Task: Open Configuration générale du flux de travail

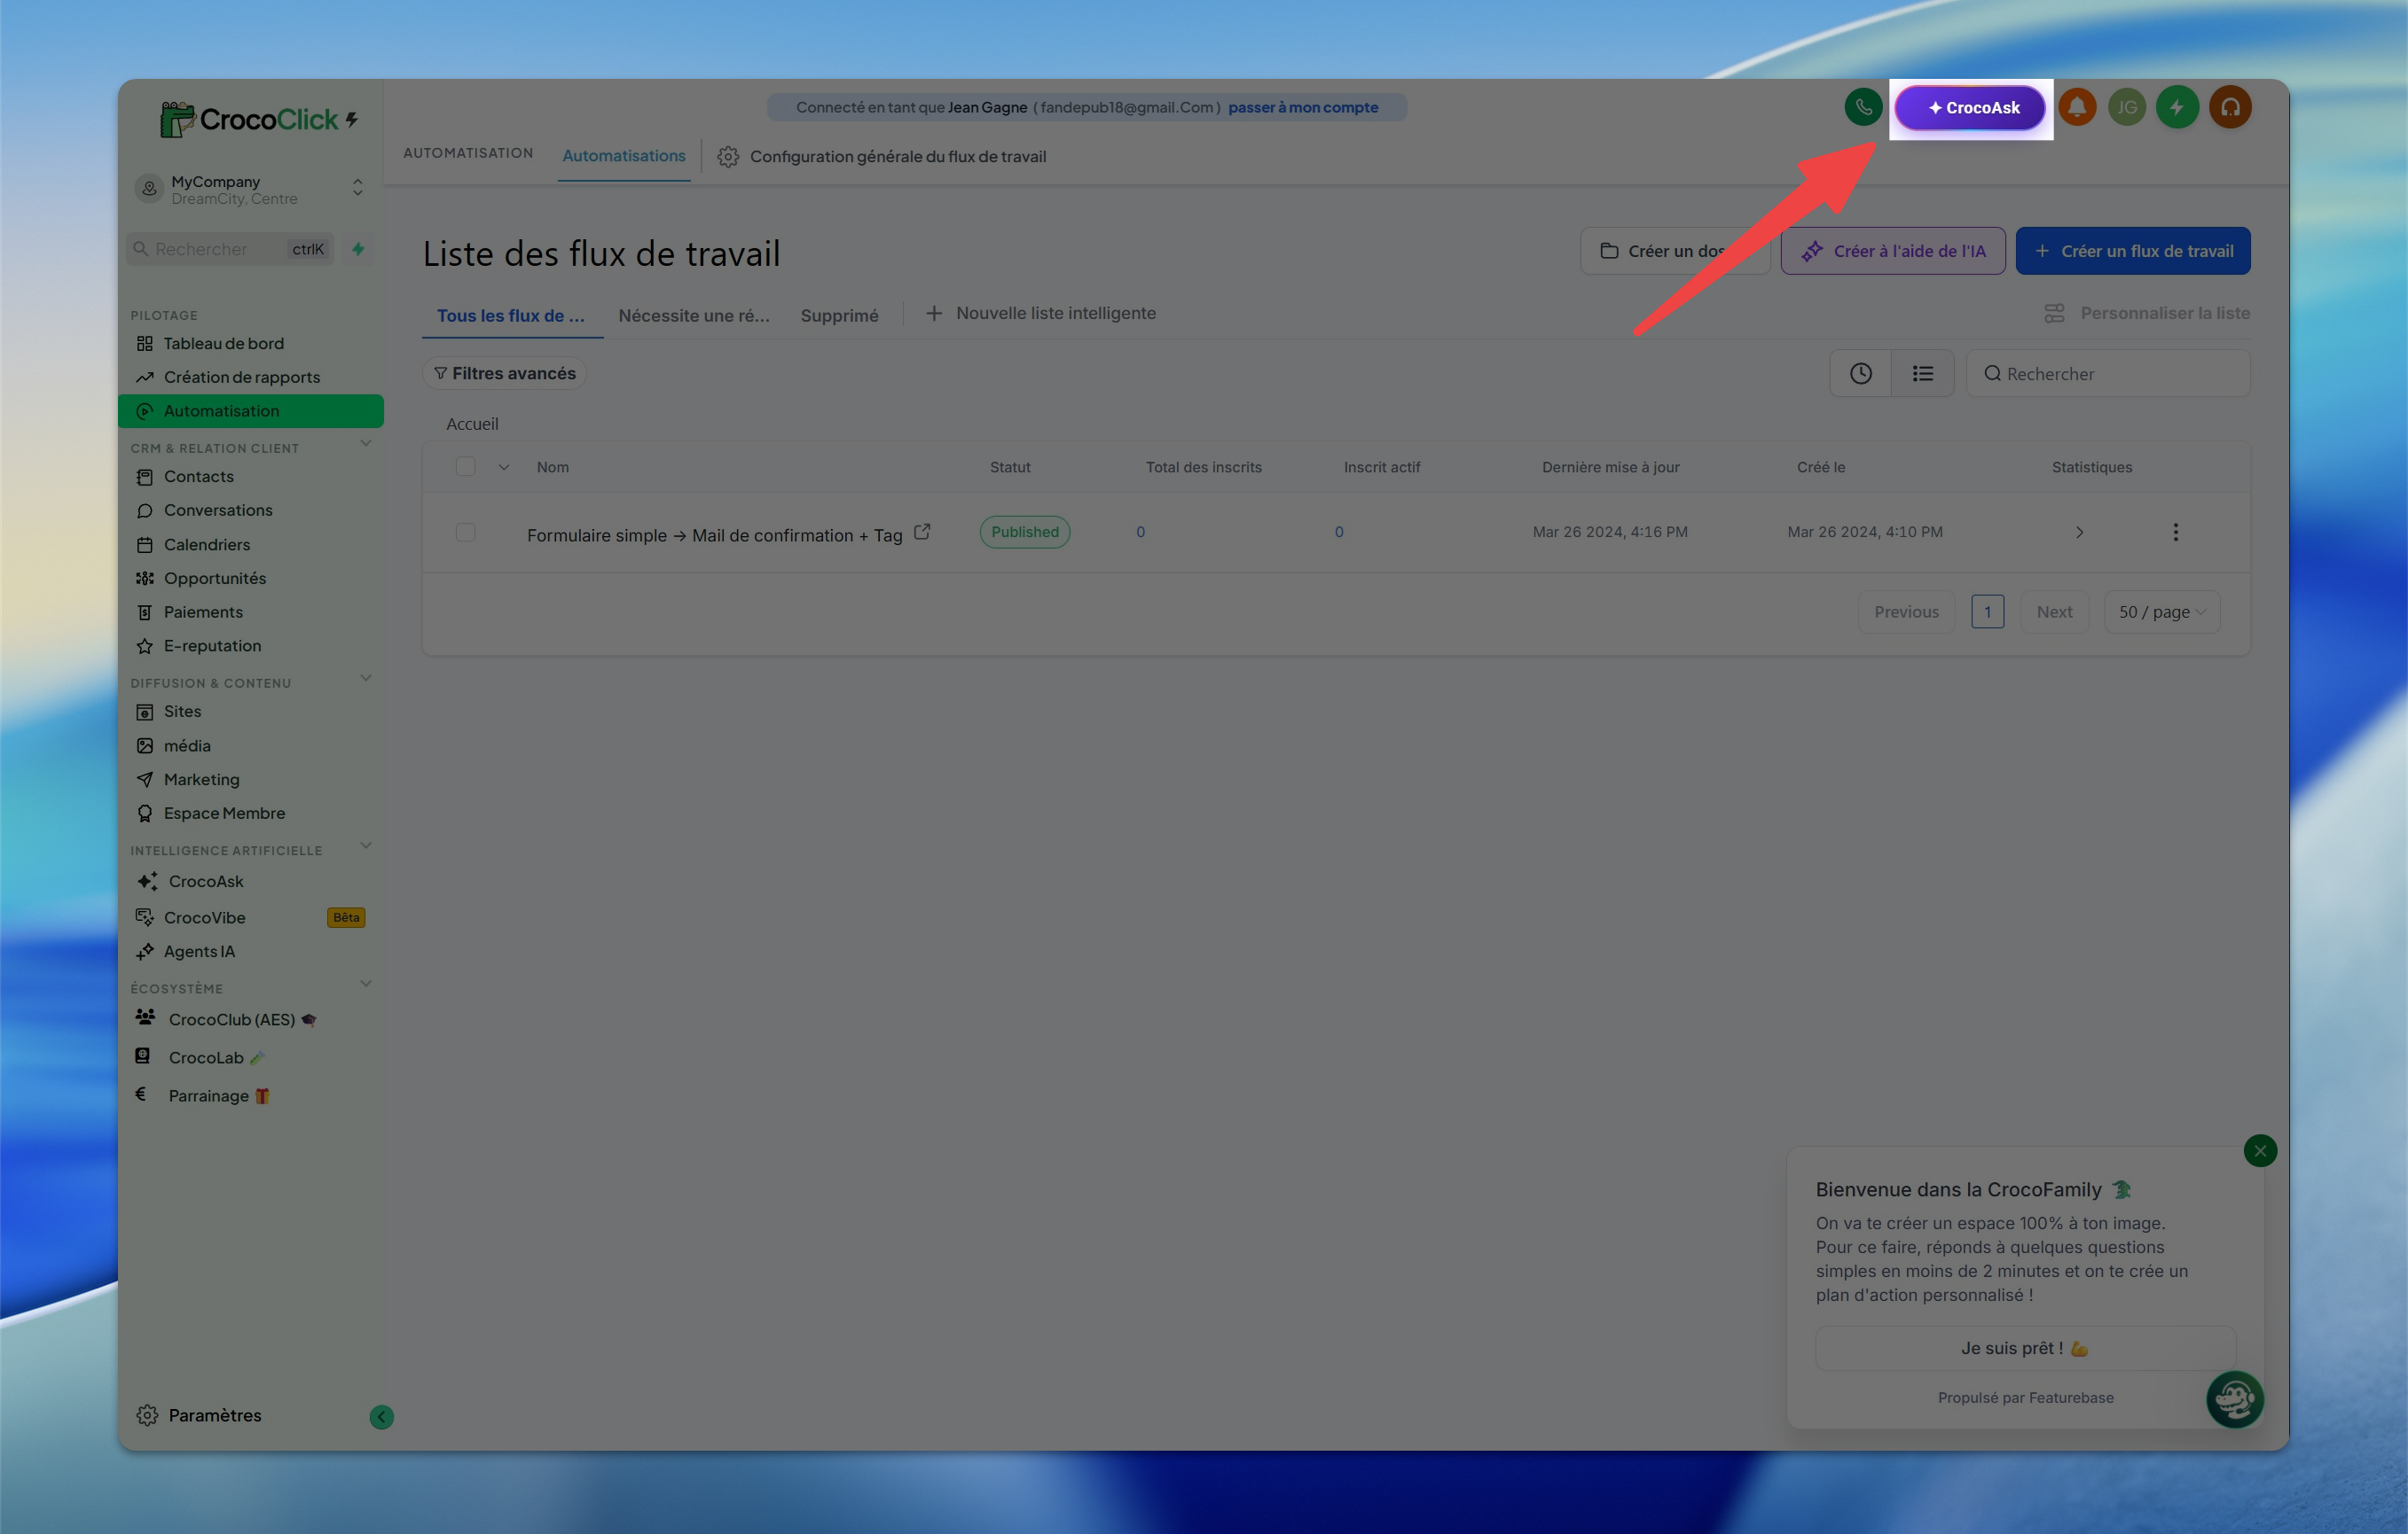Action: [x=882, y=156]
